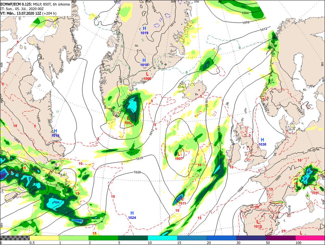
Task: Click the 'L 1011' low southwest of Ireland
Action: click(182, 201)
